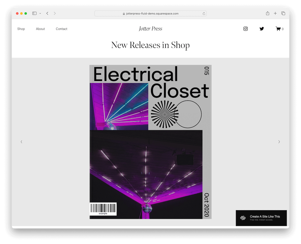Open the Instagram social icon
Screen dimensions: 301x244
(245, 29)
